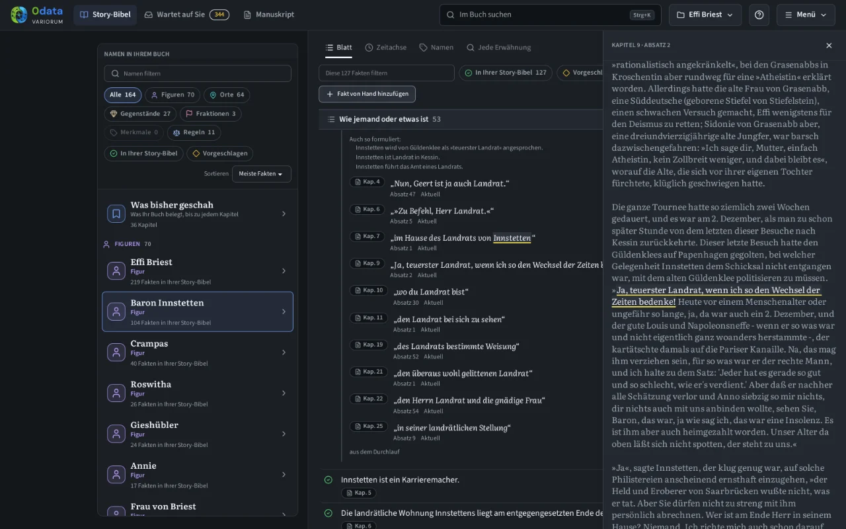Click the underlined Innstetten link in Kap. 7 quote

point(512,238)
